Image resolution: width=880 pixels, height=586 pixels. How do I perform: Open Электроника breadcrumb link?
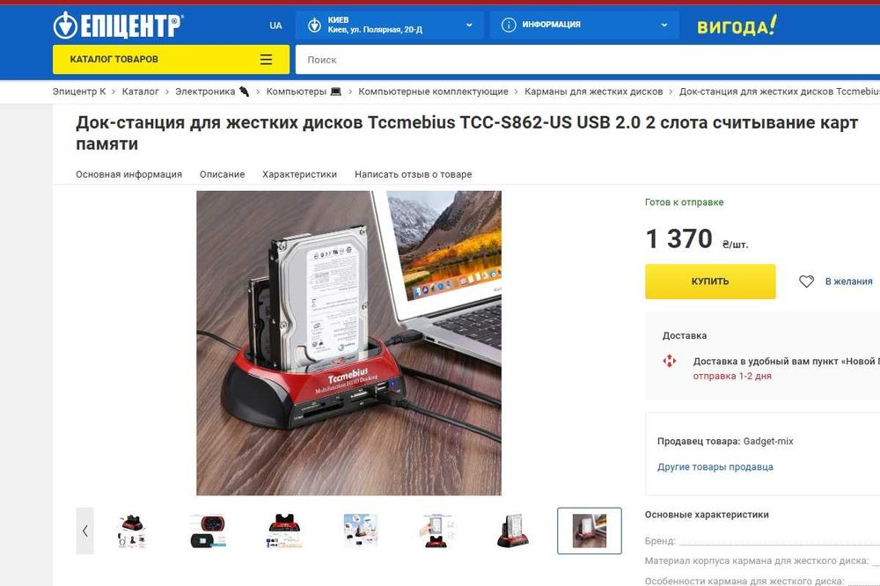(205, 92)
